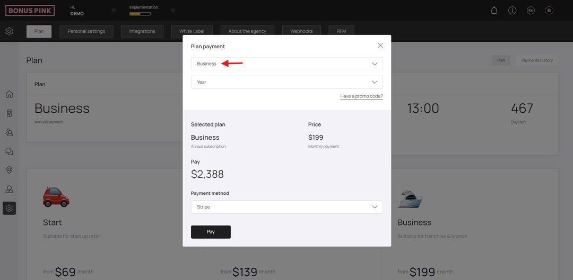Open the Stripe payment method dropdown
This screenshot has width=573, height=280.
287,207
